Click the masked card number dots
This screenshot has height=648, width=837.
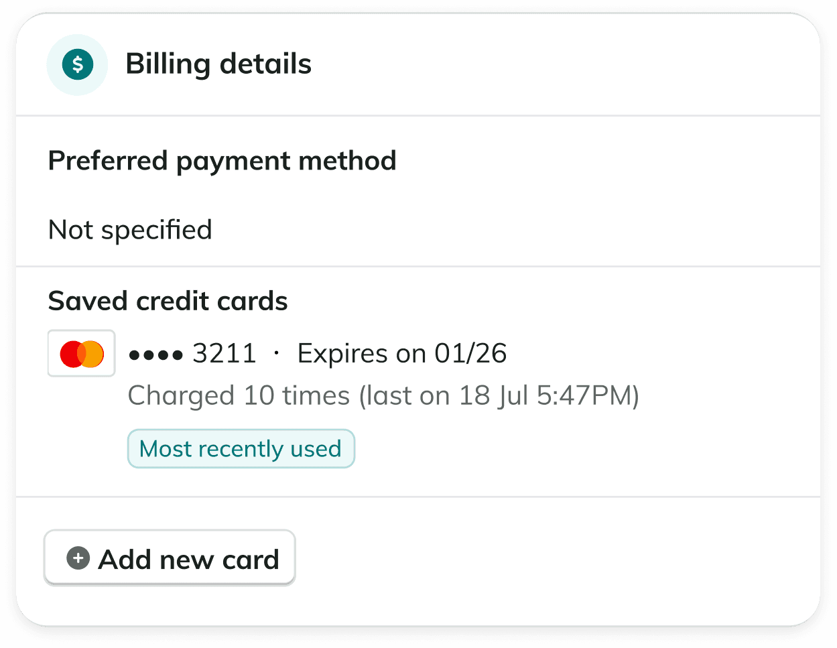click(x=155, y=355)
